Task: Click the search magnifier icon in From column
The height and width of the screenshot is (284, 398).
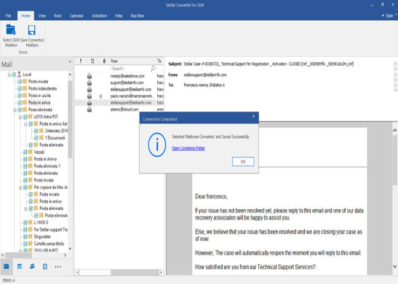Action: (153, 68)
